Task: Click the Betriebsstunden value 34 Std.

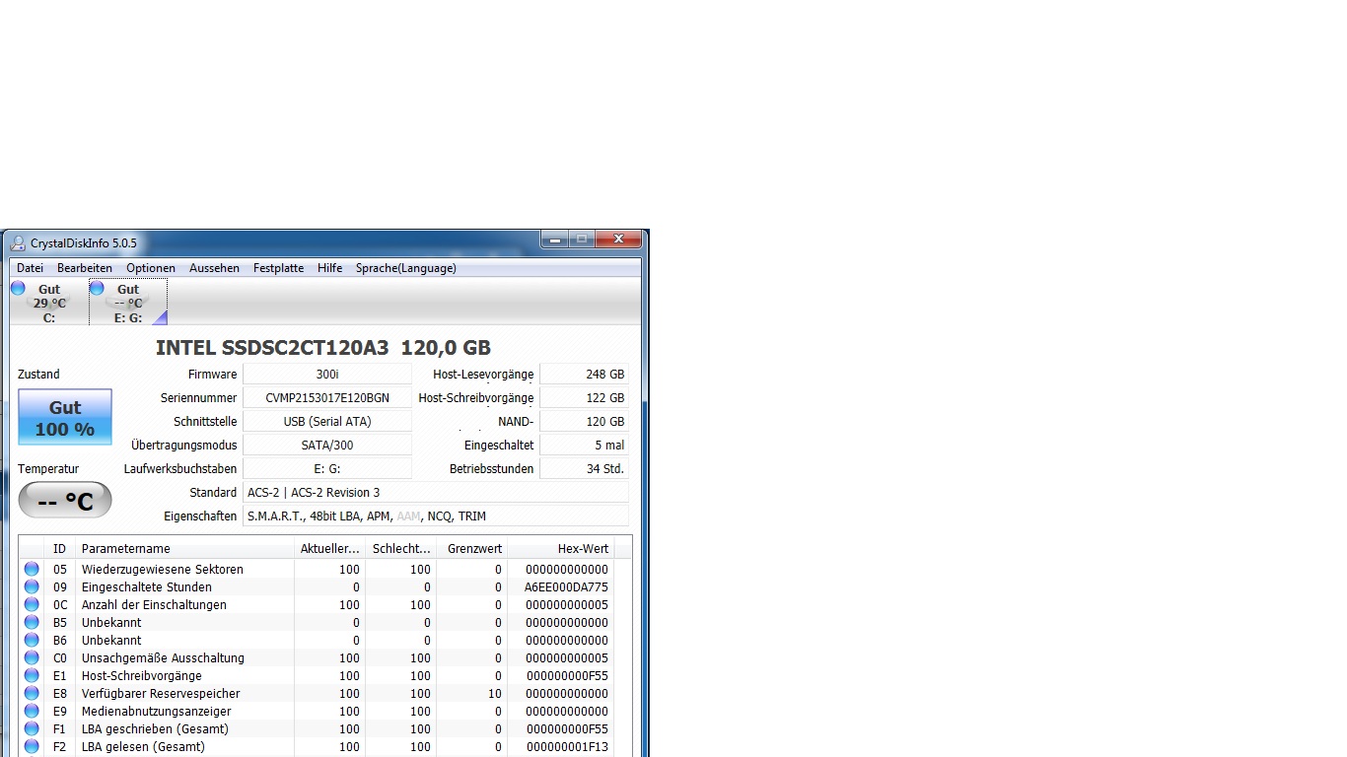Action: 585,469
